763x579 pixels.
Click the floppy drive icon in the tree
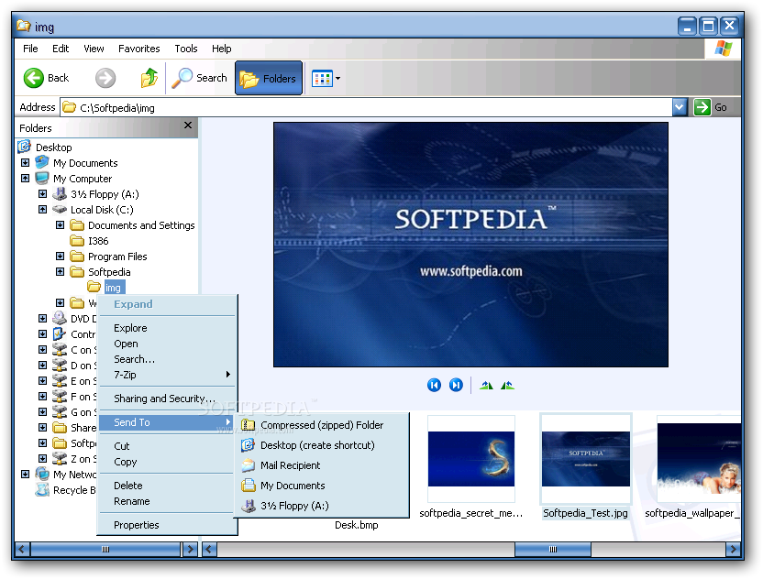tap(60, 194)
